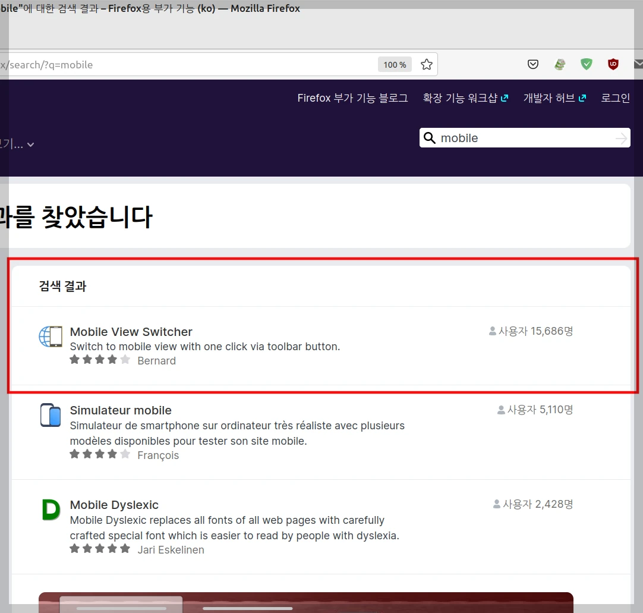This screenshot has width=643, height=613.
Task: Click user count 사용자 2,428명
Action: pos(533,504)
